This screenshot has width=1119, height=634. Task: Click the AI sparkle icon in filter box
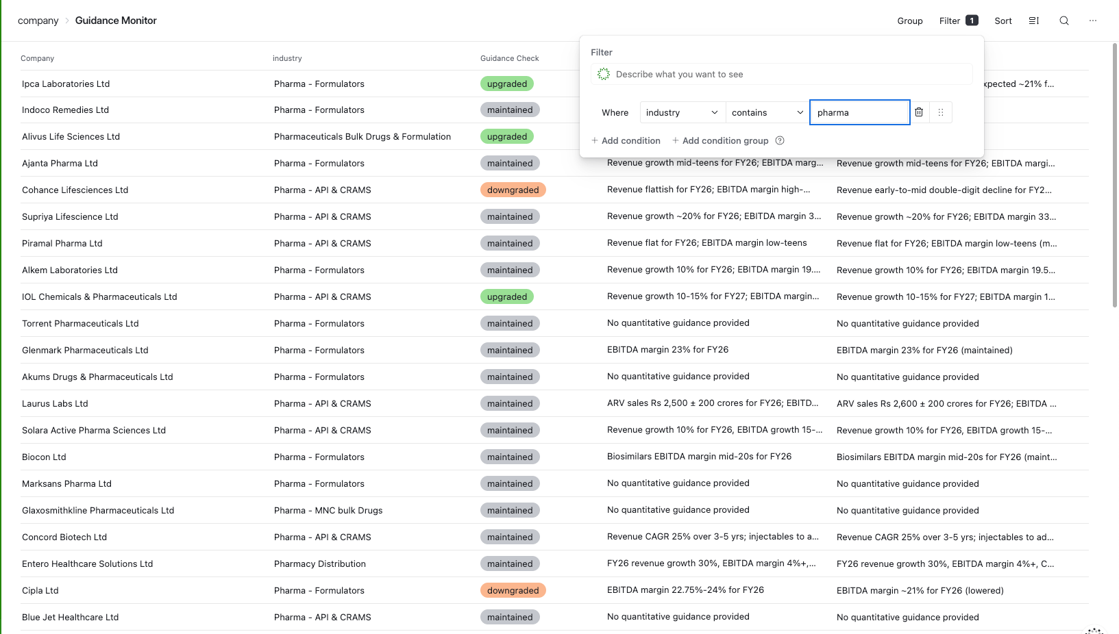coord(603,74)
